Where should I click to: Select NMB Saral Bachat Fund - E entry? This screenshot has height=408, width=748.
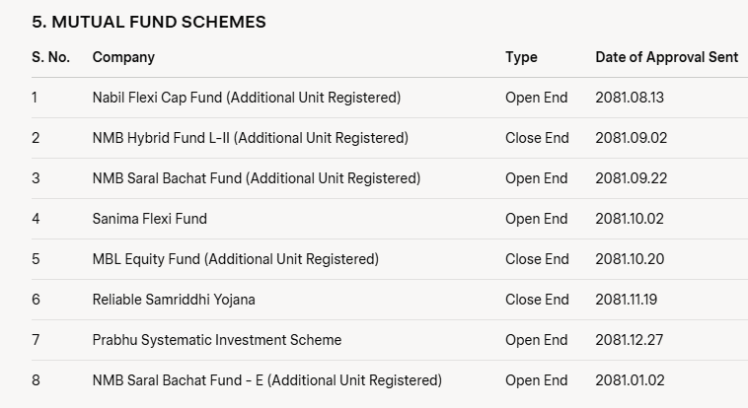[x=267, y=380]
